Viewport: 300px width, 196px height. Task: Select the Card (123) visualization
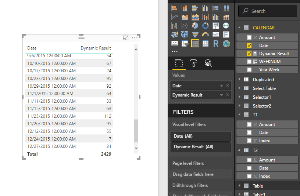pos(216,35)
